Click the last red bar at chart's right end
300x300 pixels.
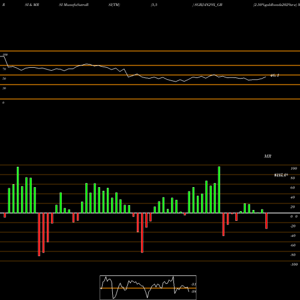click(x=266, y=221)
